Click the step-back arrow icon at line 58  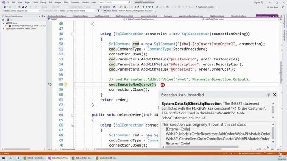click(x=50, y=85)
